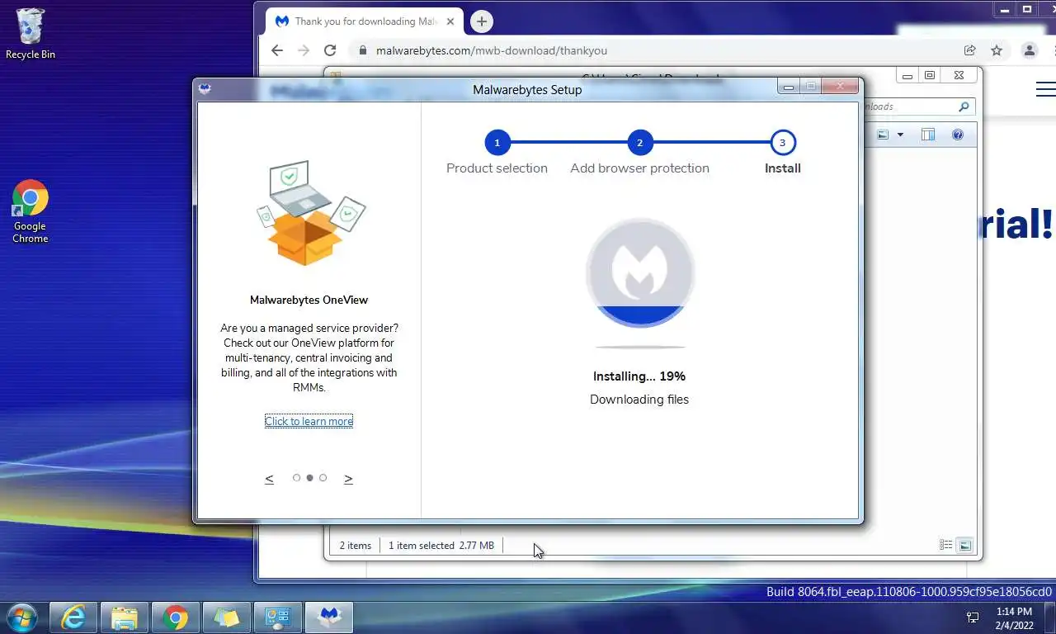Change Explorer view icon in toolbar
1056x634 pixels.
[883, 135]
